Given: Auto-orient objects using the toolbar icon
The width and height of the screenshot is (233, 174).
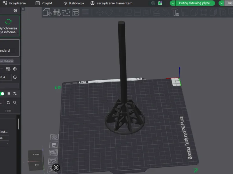Looking at the screenshot, I should [66, 12].
